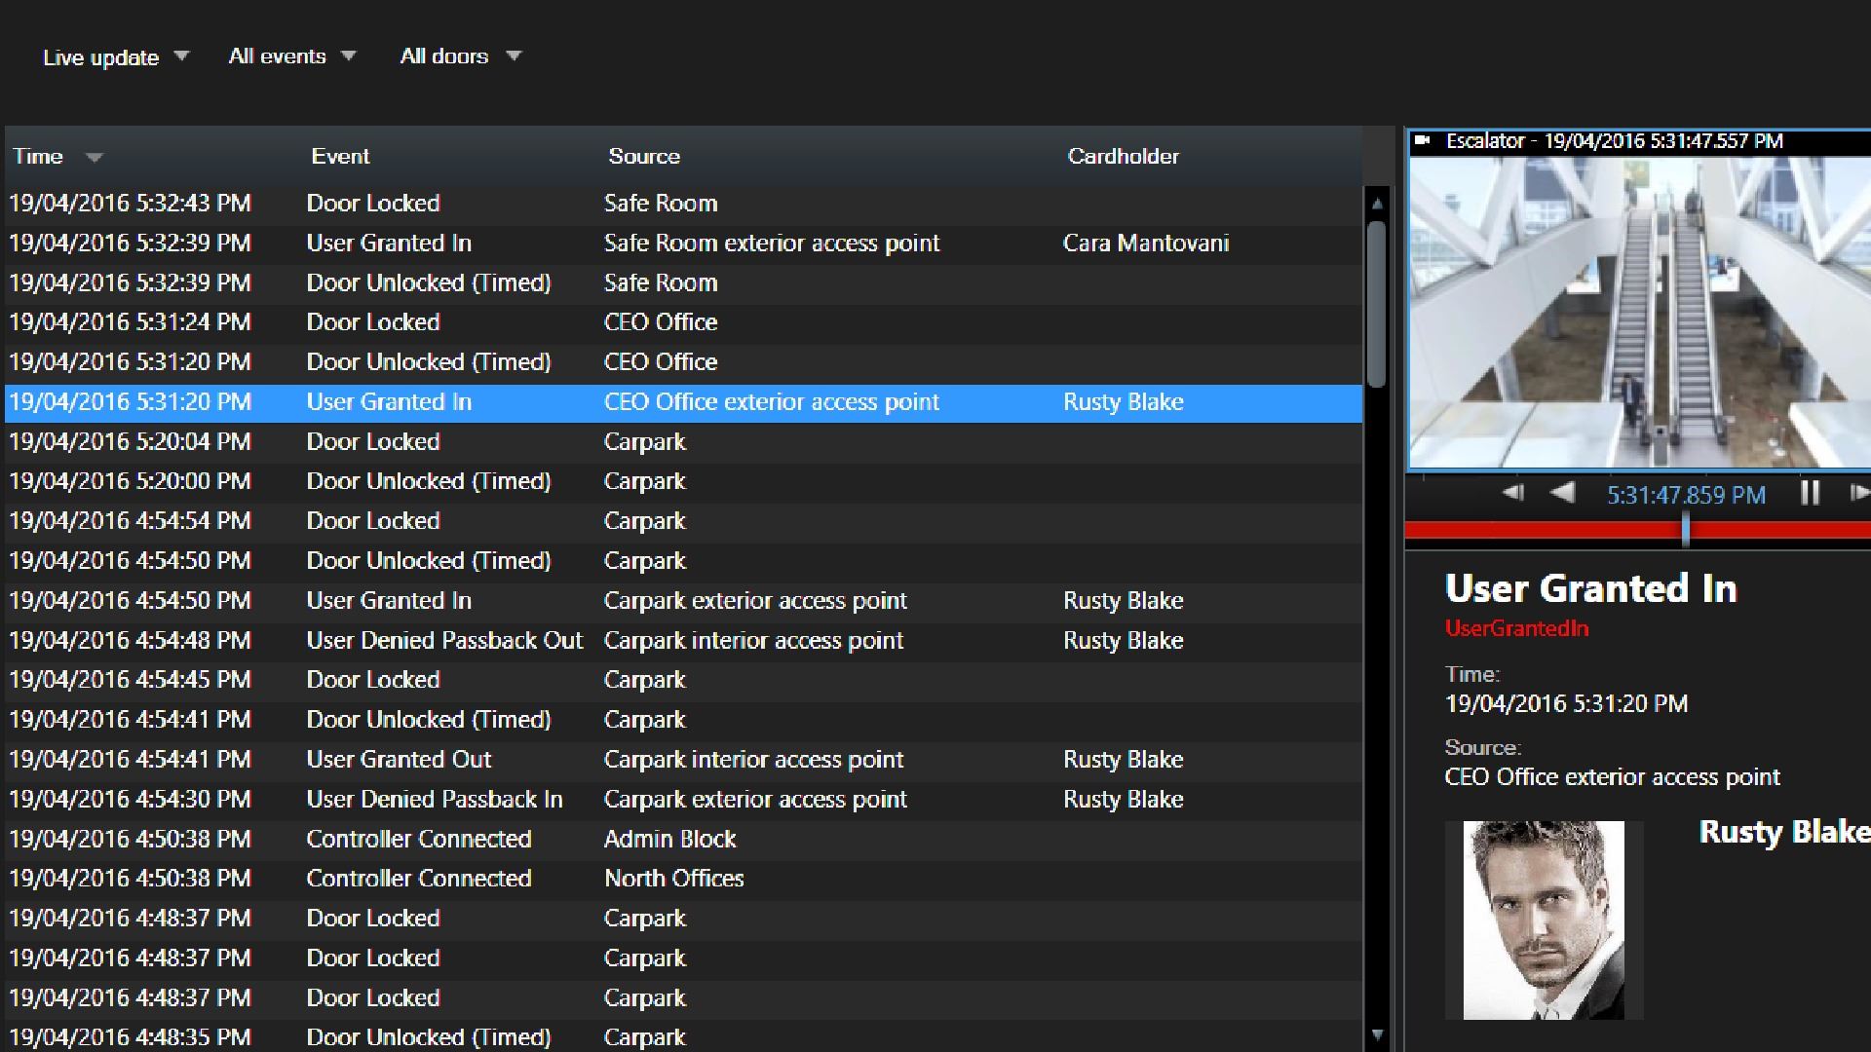This screenshot has width=1871, height=1052.
Task: Select Controller Connected Admin Block row
Action: [x=683, y=840]
